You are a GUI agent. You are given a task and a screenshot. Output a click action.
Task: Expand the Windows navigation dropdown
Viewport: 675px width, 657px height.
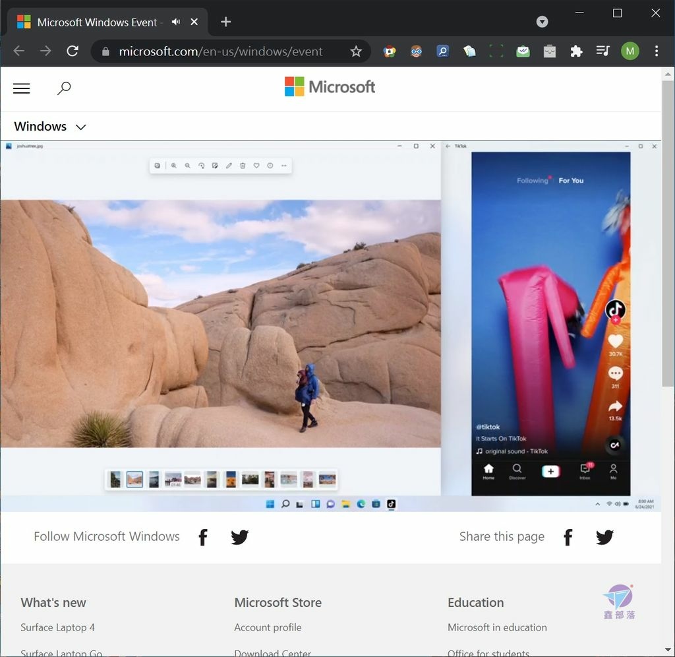tap(50, 127)
